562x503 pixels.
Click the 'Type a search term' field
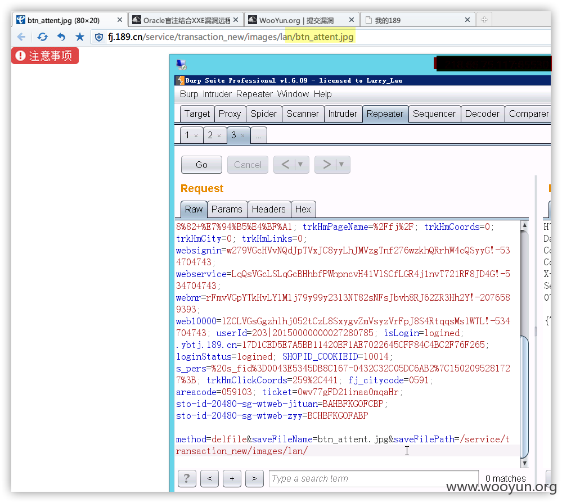pos(374,478)
